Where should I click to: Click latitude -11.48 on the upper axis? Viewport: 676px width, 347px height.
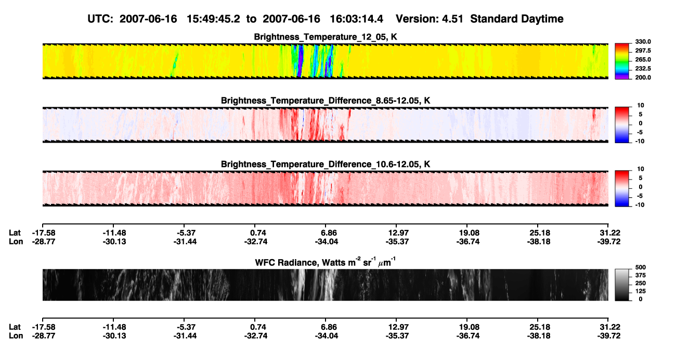113,233
